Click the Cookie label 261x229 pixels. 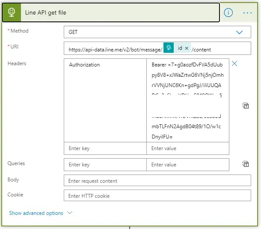15,194
